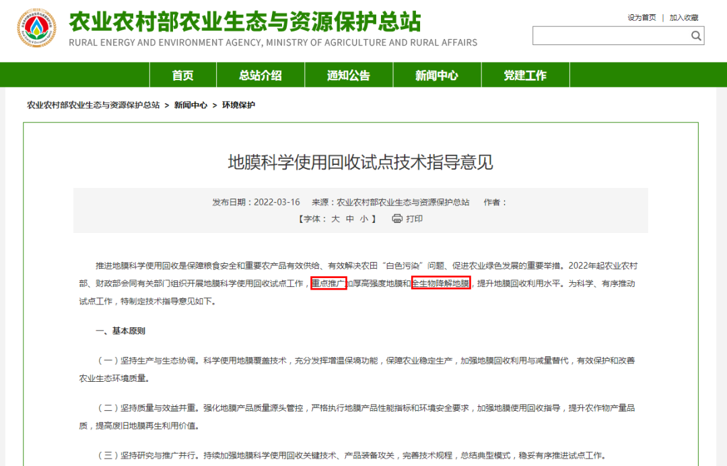The image size is (727, 466).
Task: Open the 首页 navigation menu item
Action: (x=182, y=75)
